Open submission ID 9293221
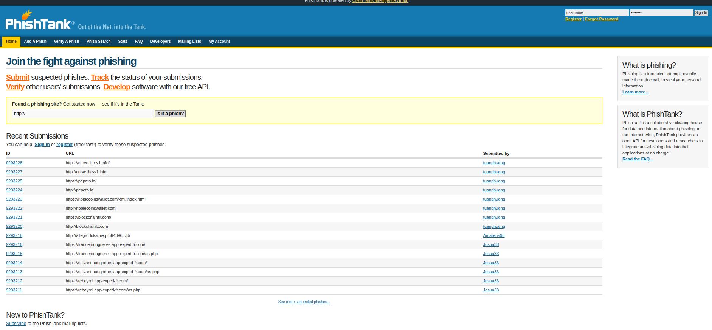The height and width of the screenshot is (330, 712). 14,217
